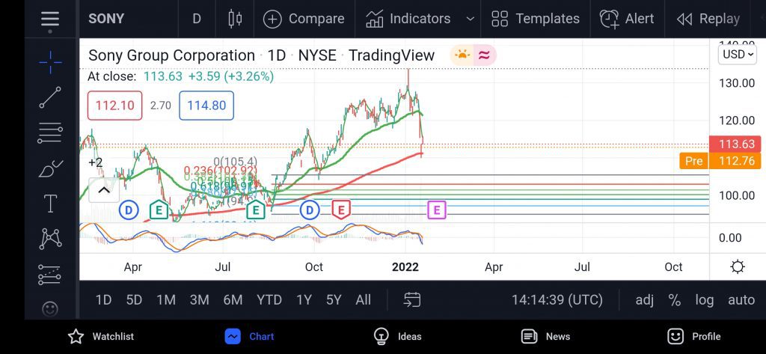Create a new Alert

(627, 19)
